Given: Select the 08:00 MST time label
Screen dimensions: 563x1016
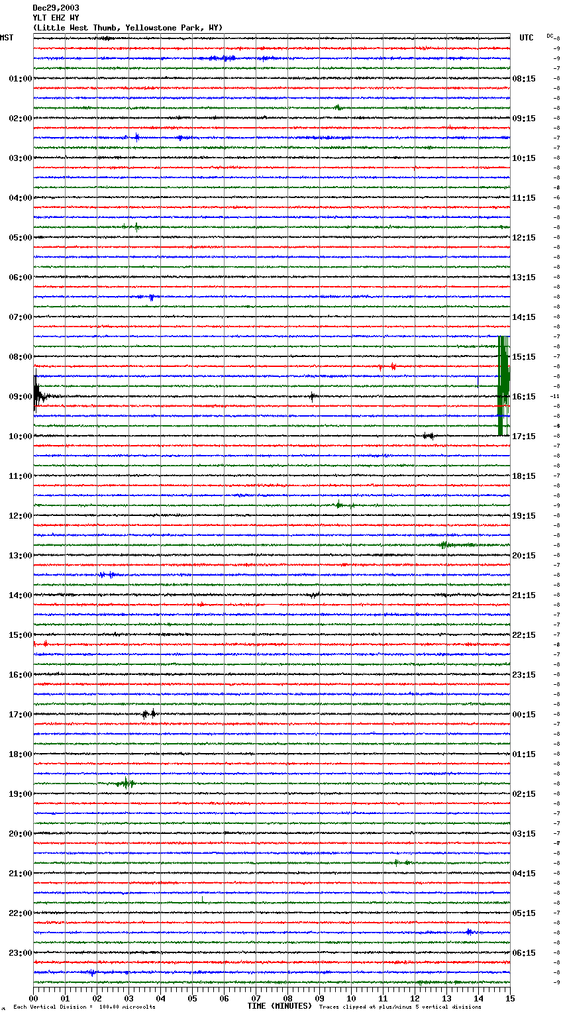Looking at the screenshot, I should click(21, 357).
